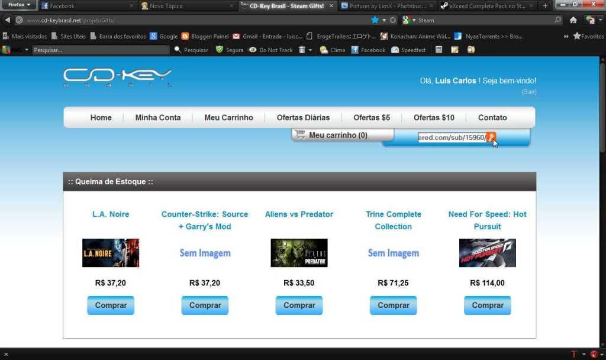Open the Firefox menu button

tap(18, 5)
